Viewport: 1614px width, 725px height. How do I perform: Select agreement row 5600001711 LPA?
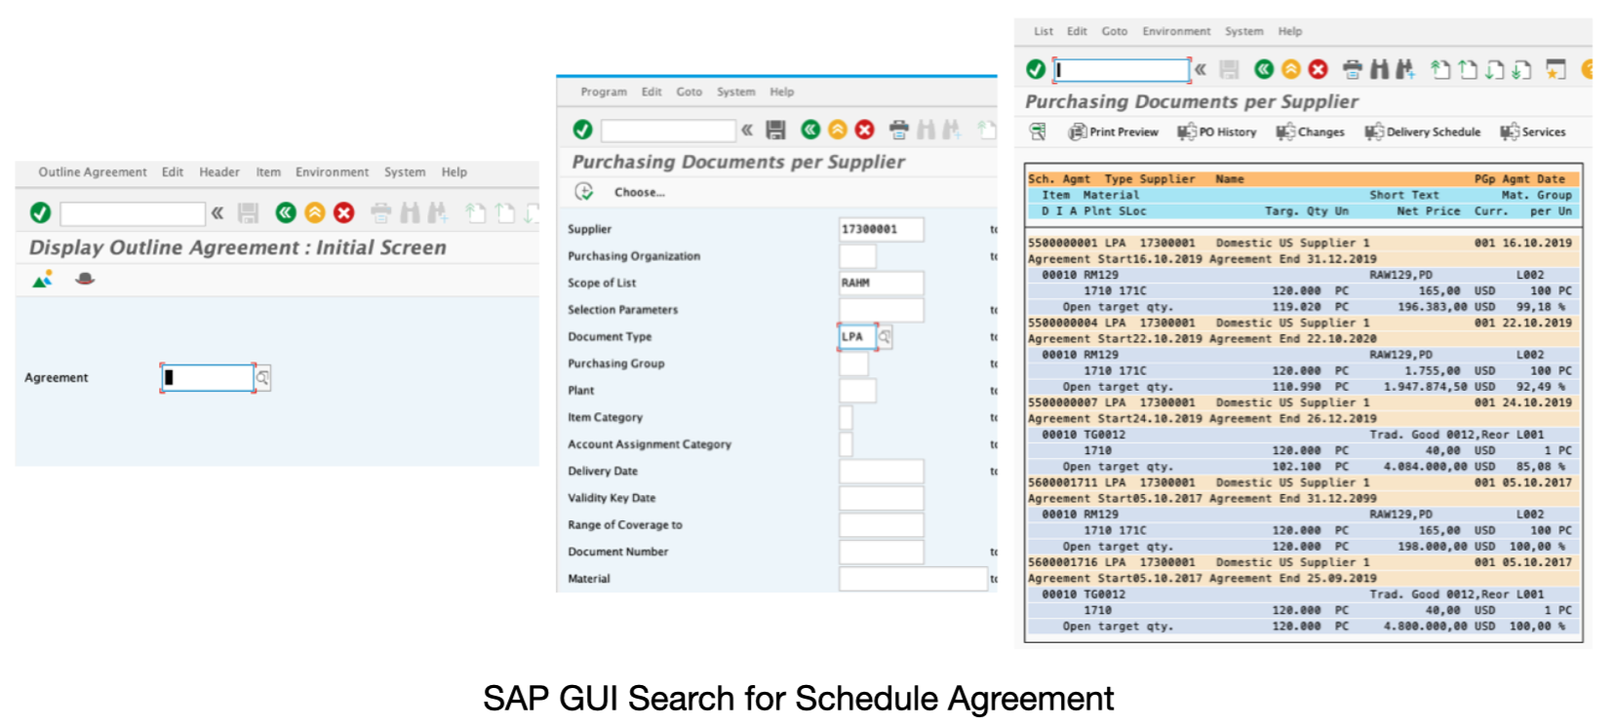click(x=1303, y=483)
